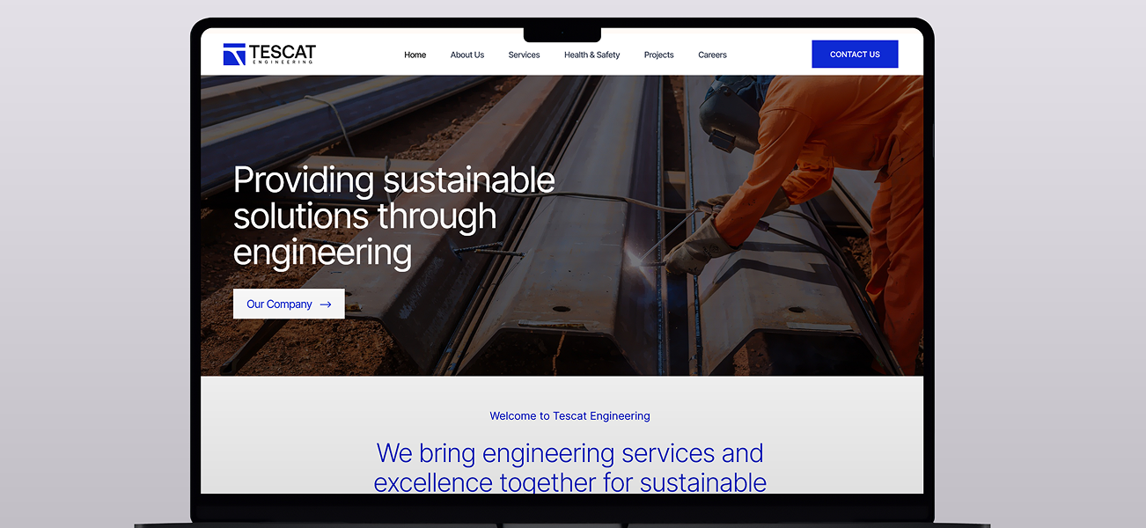Click the Our Company button label
The image size is (1146, 528).
pos(279,304)
